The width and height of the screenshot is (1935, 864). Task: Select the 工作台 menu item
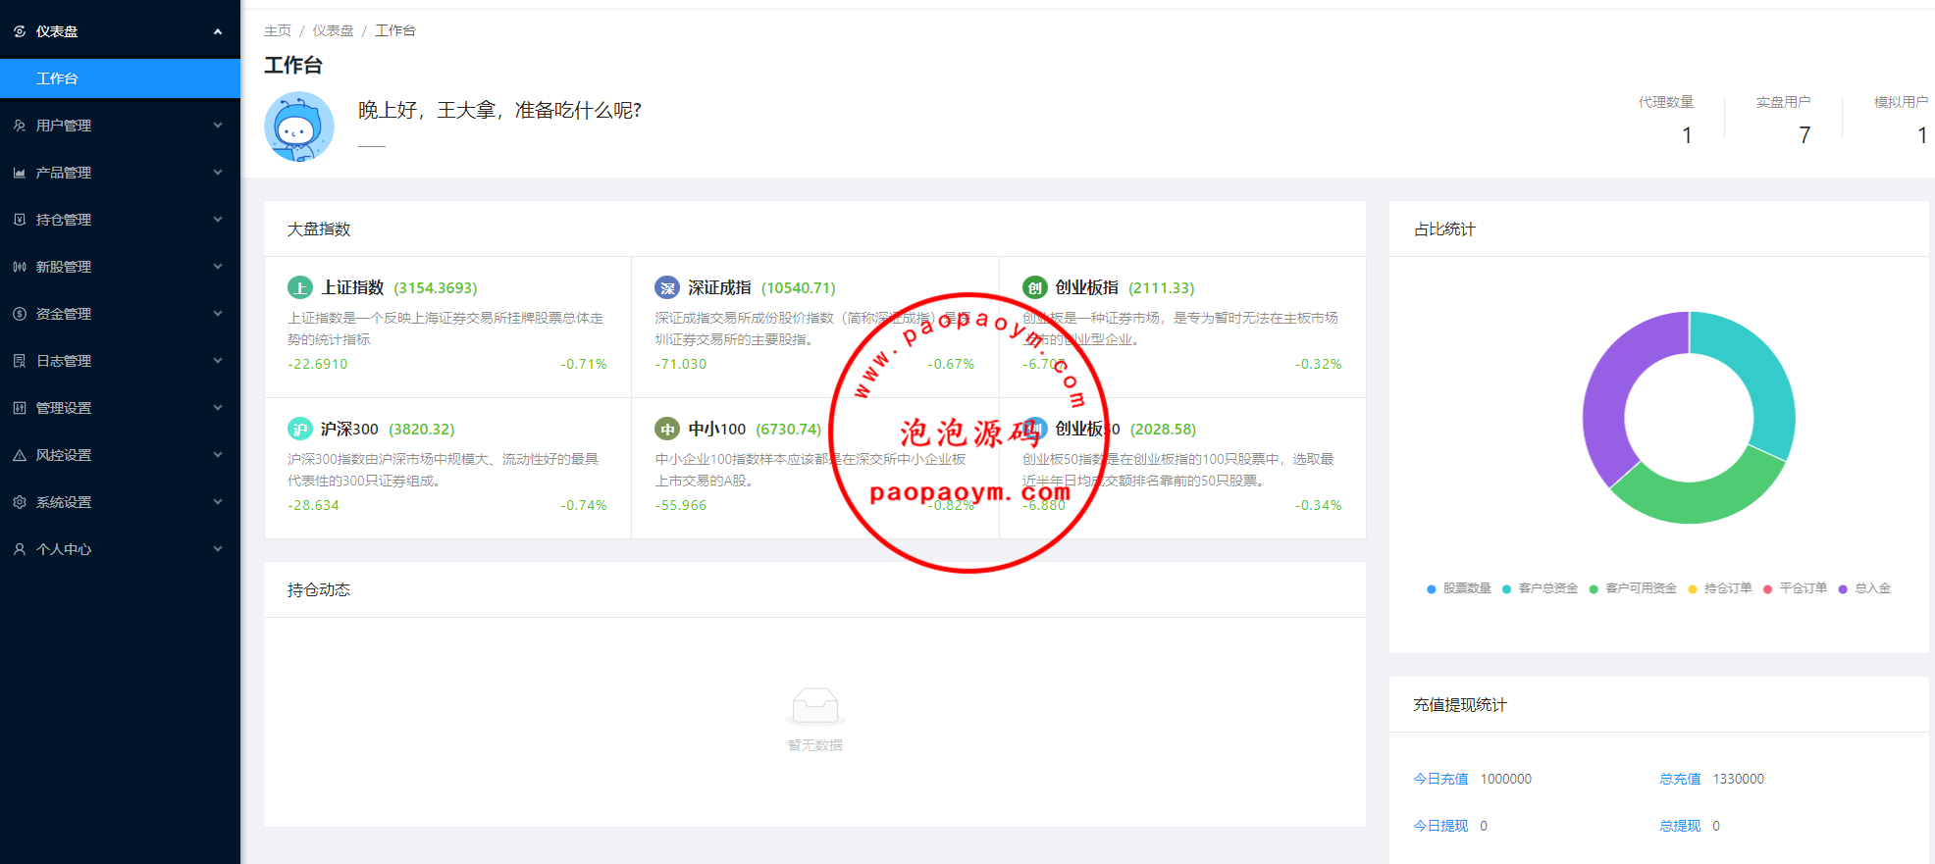120,78
